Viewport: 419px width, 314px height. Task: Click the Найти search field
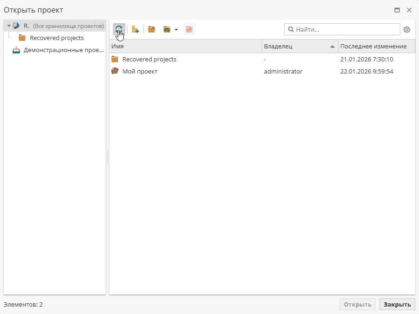pos(342,29)
